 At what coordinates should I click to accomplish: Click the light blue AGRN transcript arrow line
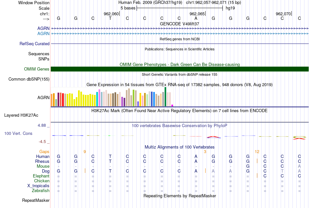pyautogui.click(x=180, y=34)
